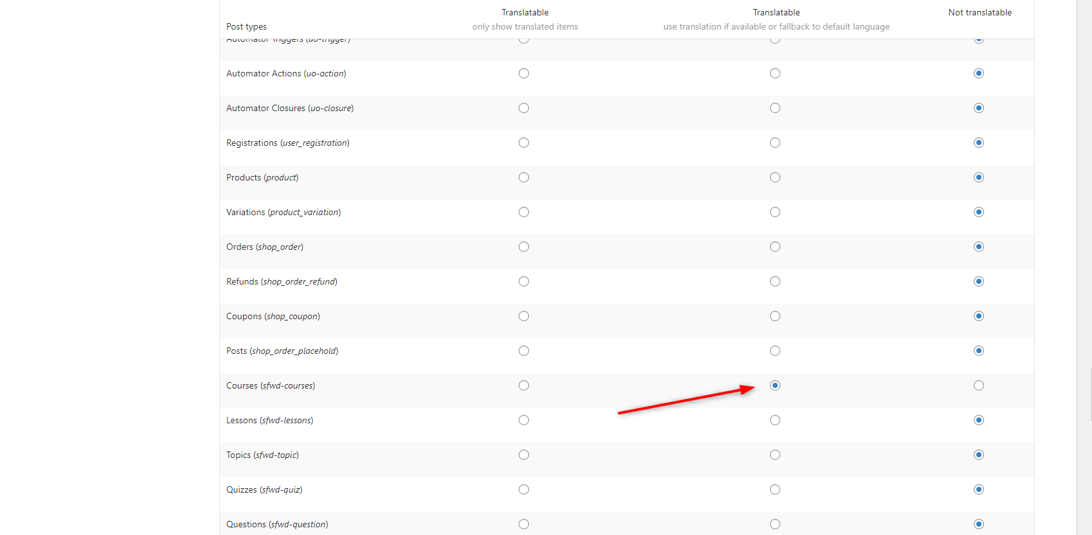
Task: Choose only-translated option for Quizzes
Action: (524, 489)
